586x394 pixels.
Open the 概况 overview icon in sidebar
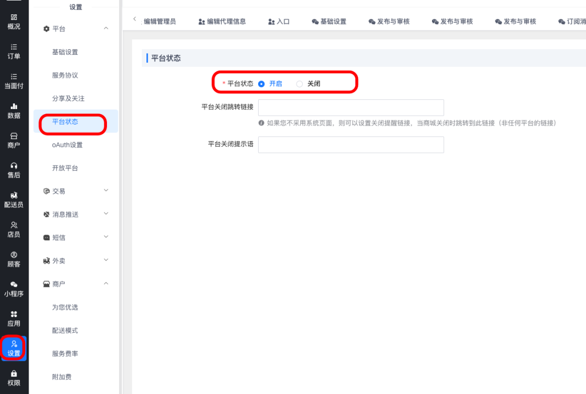click(x=14, y=18)
